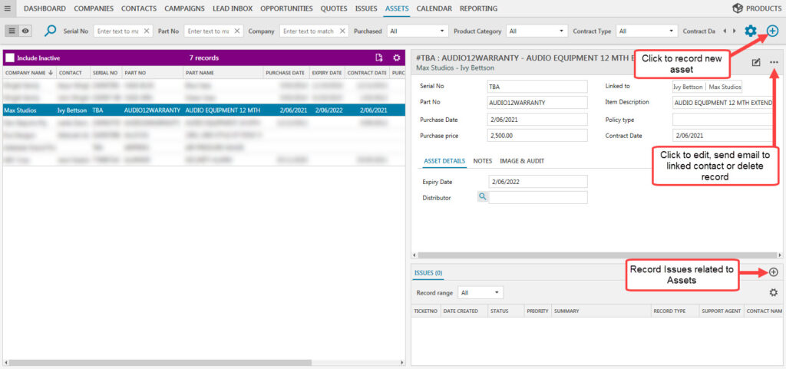Image resolution: width=786 pixels, height=369 pixels.
Task: Click the Products button at top right
Action: click(x=757, y=8)
